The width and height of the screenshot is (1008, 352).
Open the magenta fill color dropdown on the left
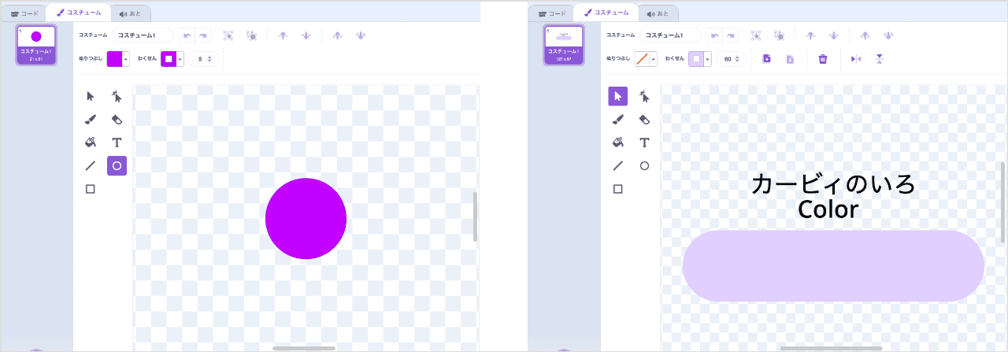[125, 59]
